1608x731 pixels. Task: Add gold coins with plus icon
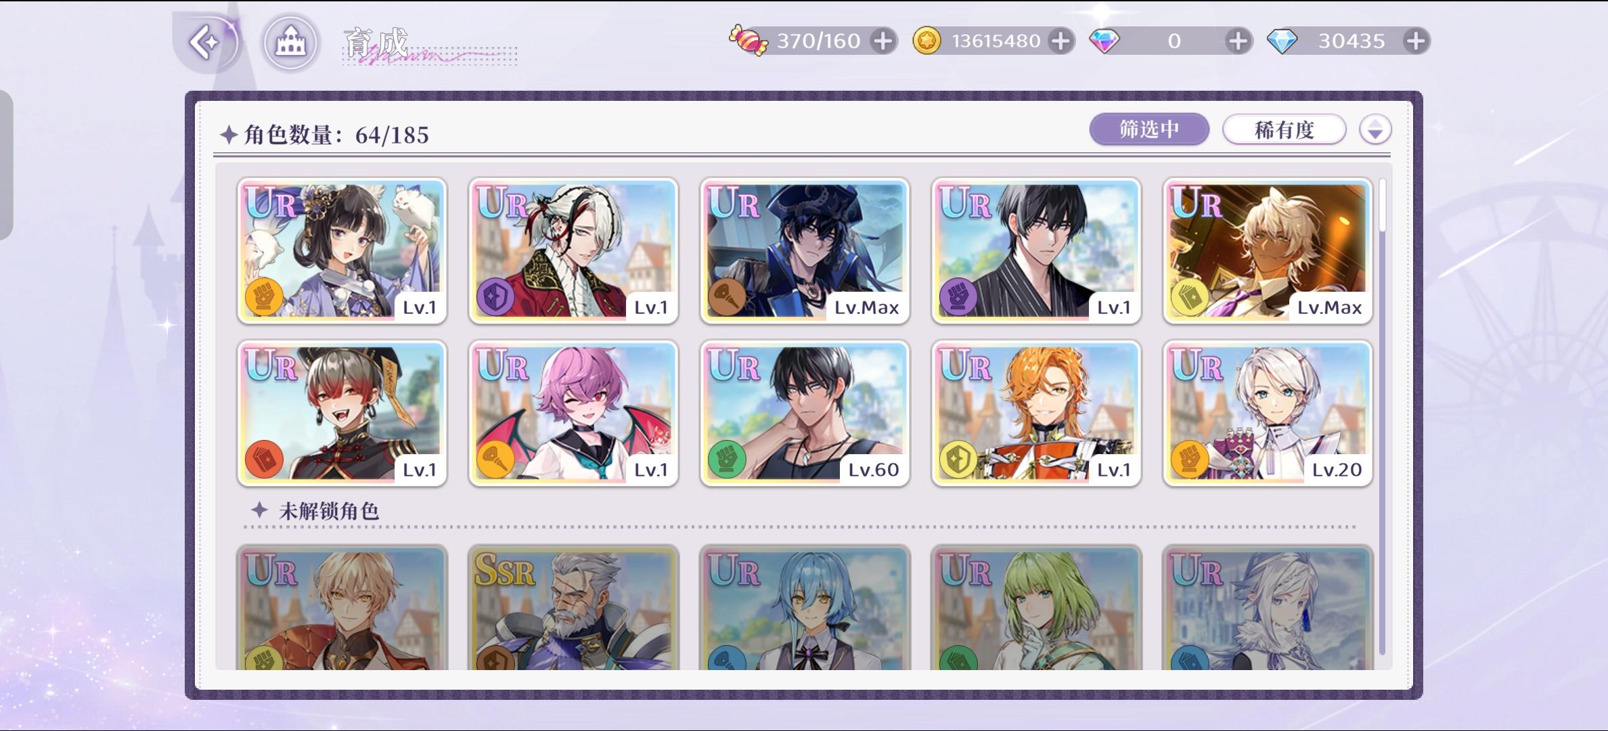[1060, 41]
